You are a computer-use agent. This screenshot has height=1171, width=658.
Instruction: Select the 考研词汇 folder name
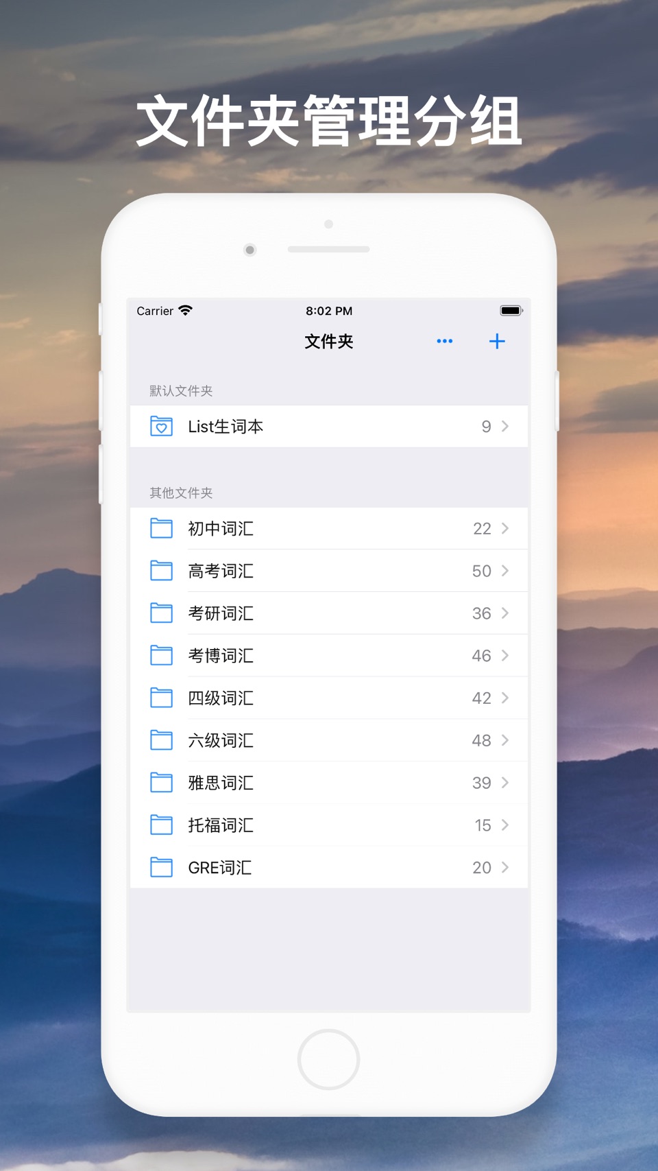[x=221, y=614]
